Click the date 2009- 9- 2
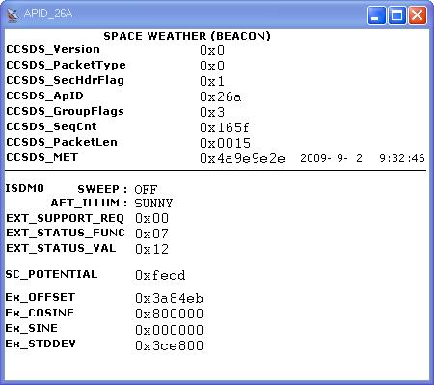This screenshot has height=385, width=434. [x=331, y=158]
